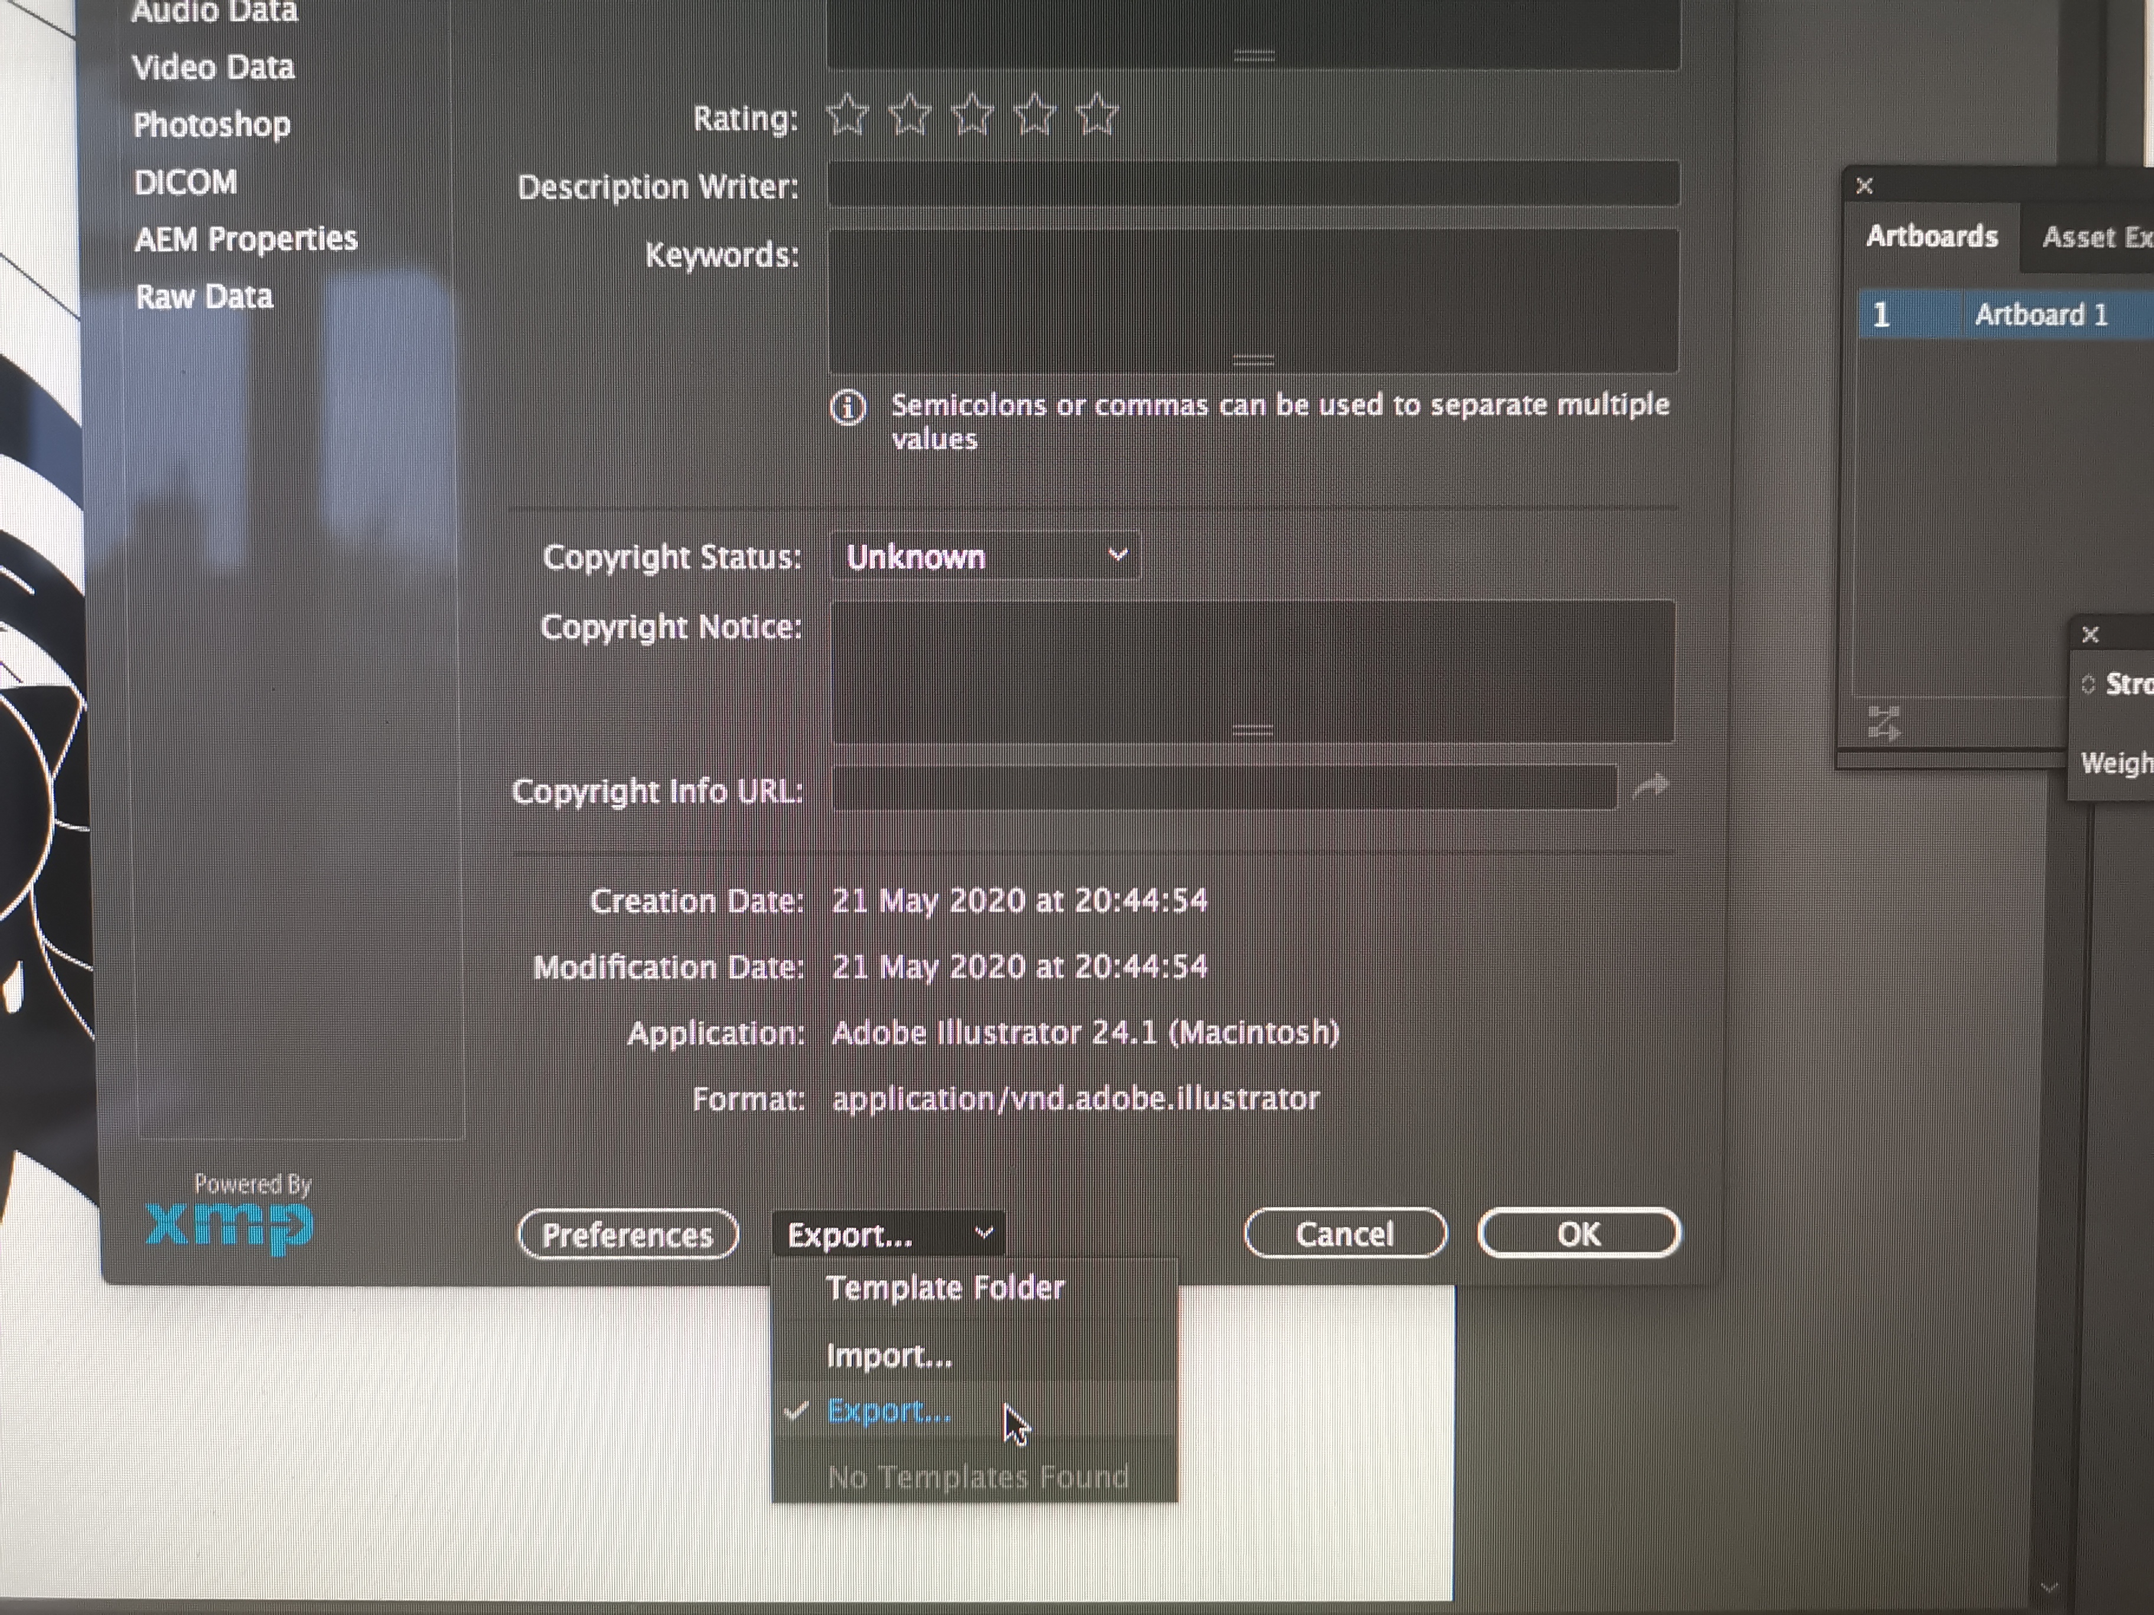Image resolution: width=2154 pixels, height=1615 pixels.
Task: Open the Copyright Status dropdown
Action: 984,557
